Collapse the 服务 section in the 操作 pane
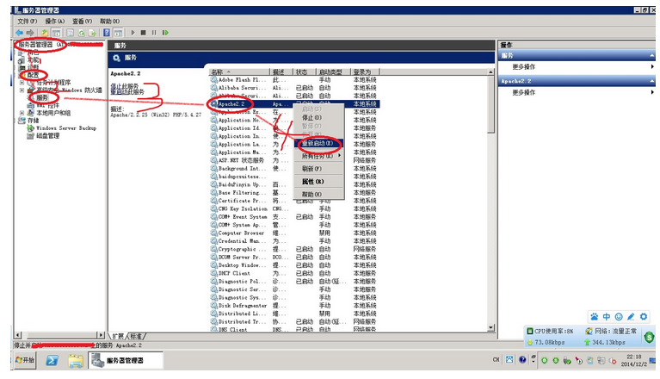 pos(652,56)
